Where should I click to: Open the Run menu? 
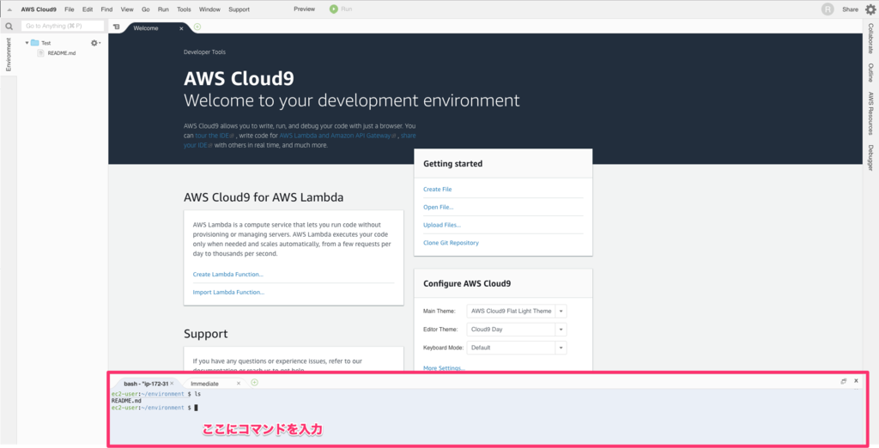click(x=163, y=9)
